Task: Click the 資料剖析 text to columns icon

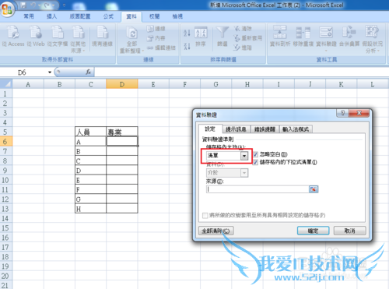Action: (280, 32)
